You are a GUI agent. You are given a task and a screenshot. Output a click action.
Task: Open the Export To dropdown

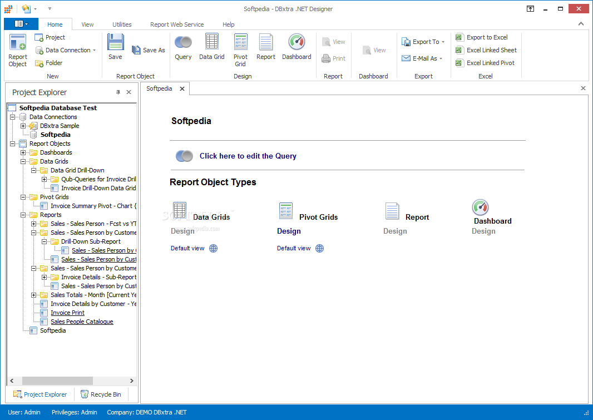443,42
